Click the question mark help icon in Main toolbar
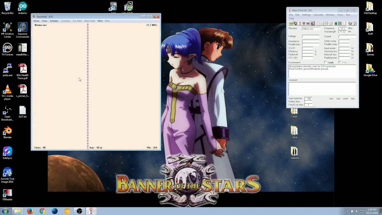The width and height of the screenshot is (382, 215). [x=354, y=23]
